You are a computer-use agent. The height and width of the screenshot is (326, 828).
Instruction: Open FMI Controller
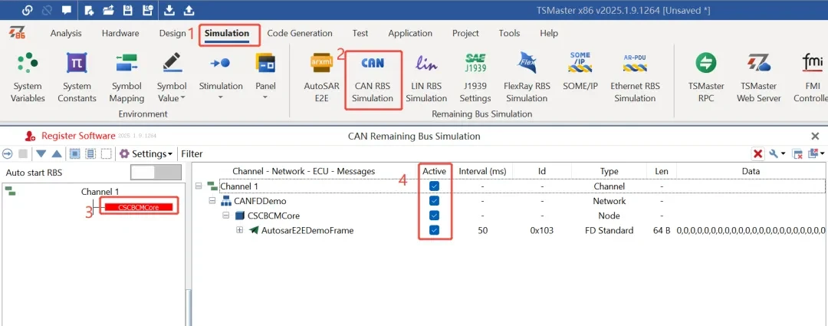[x=811, y=77]
